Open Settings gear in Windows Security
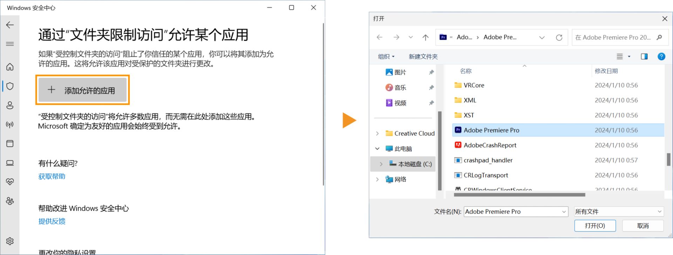The width and height of the screenshot is (673, 255). pyautogui.click(x=10, y=241)
